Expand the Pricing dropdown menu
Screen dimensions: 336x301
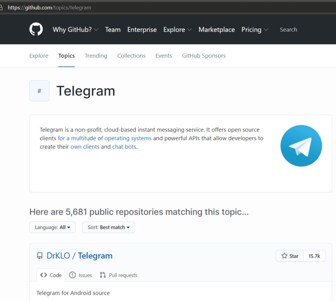point(255,30)
